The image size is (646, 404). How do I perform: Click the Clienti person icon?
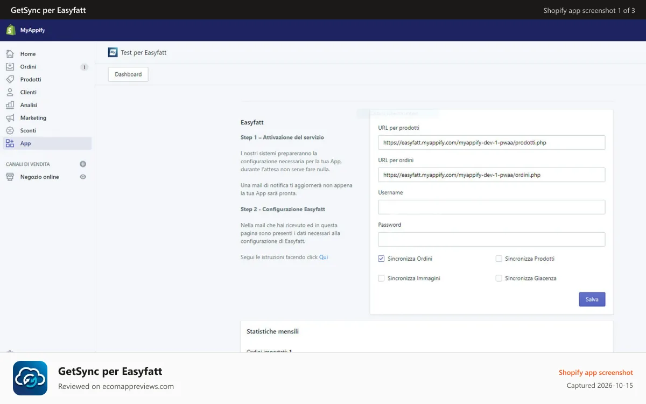coord(10,92)
